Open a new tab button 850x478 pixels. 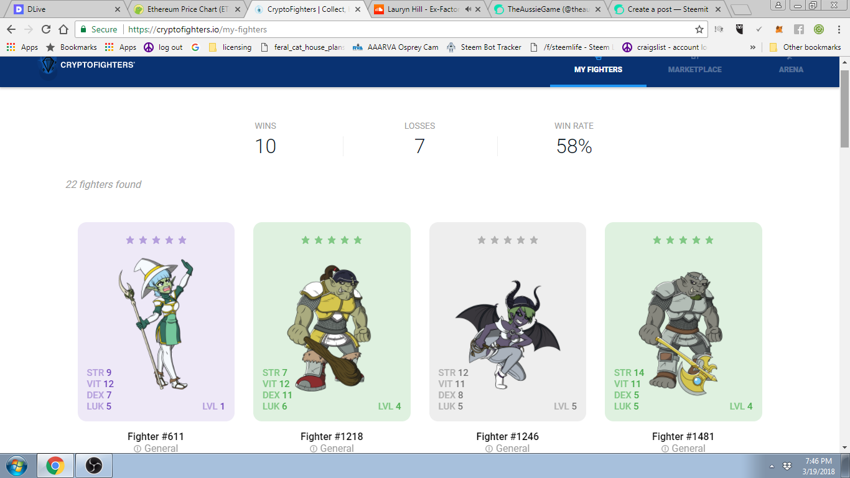pyautogui.click(x=740, y=10)
